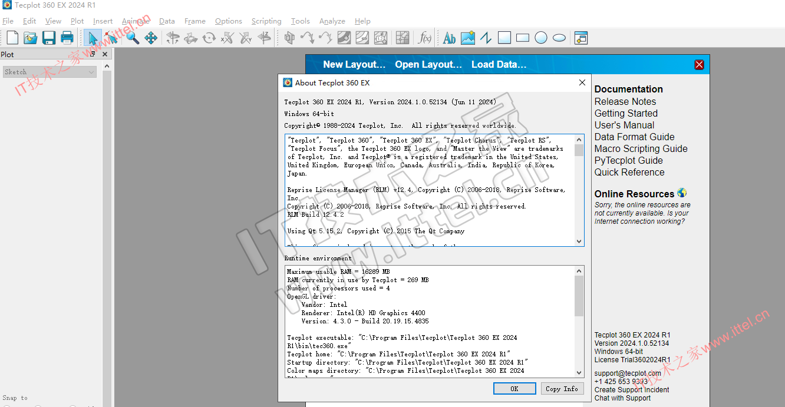
Task: Open the Getting Started documentation link
Action: [626, 113]
